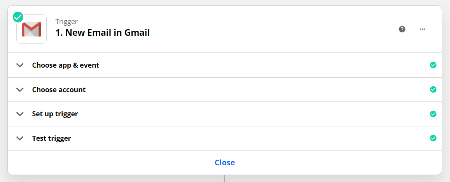450x182 pixels.
Task: Click the Gmail app icon
Action: tap(32, 30)
